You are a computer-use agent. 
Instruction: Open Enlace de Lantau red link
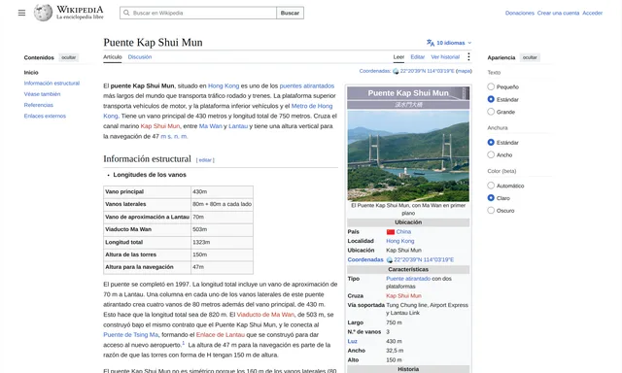pos(221,334)
